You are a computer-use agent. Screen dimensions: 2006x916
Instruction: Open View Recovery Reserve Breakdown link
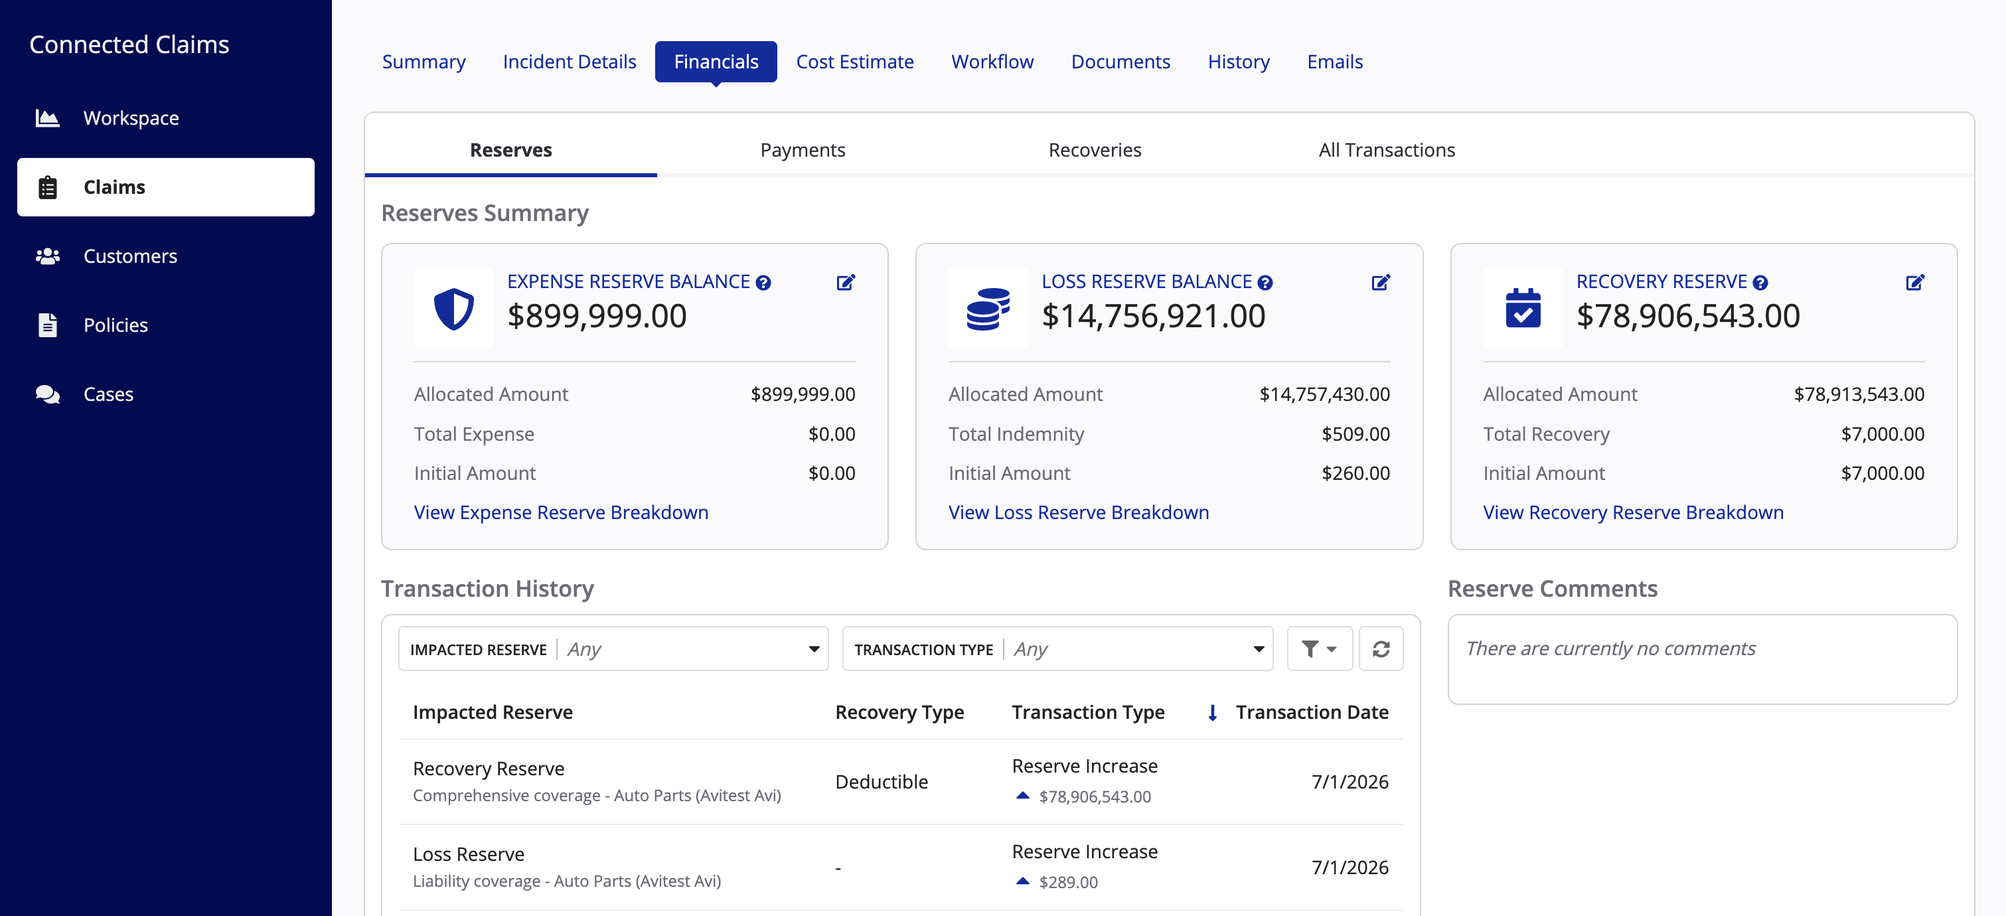pyautogui.click(x=1633, y=512)
